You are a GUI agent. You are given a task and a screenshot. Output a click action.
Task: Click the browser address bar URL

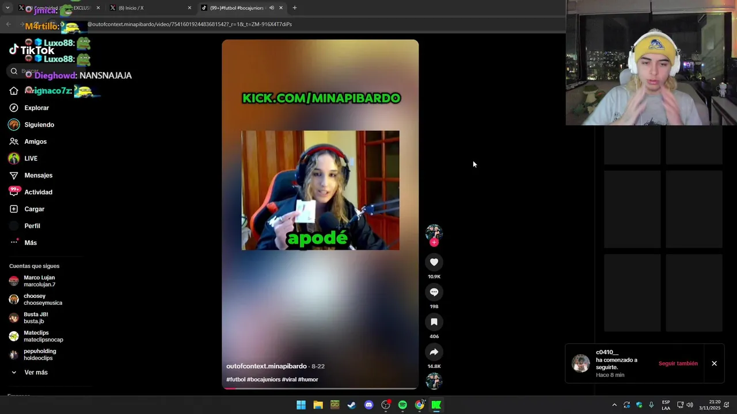[x=190, y=24]
